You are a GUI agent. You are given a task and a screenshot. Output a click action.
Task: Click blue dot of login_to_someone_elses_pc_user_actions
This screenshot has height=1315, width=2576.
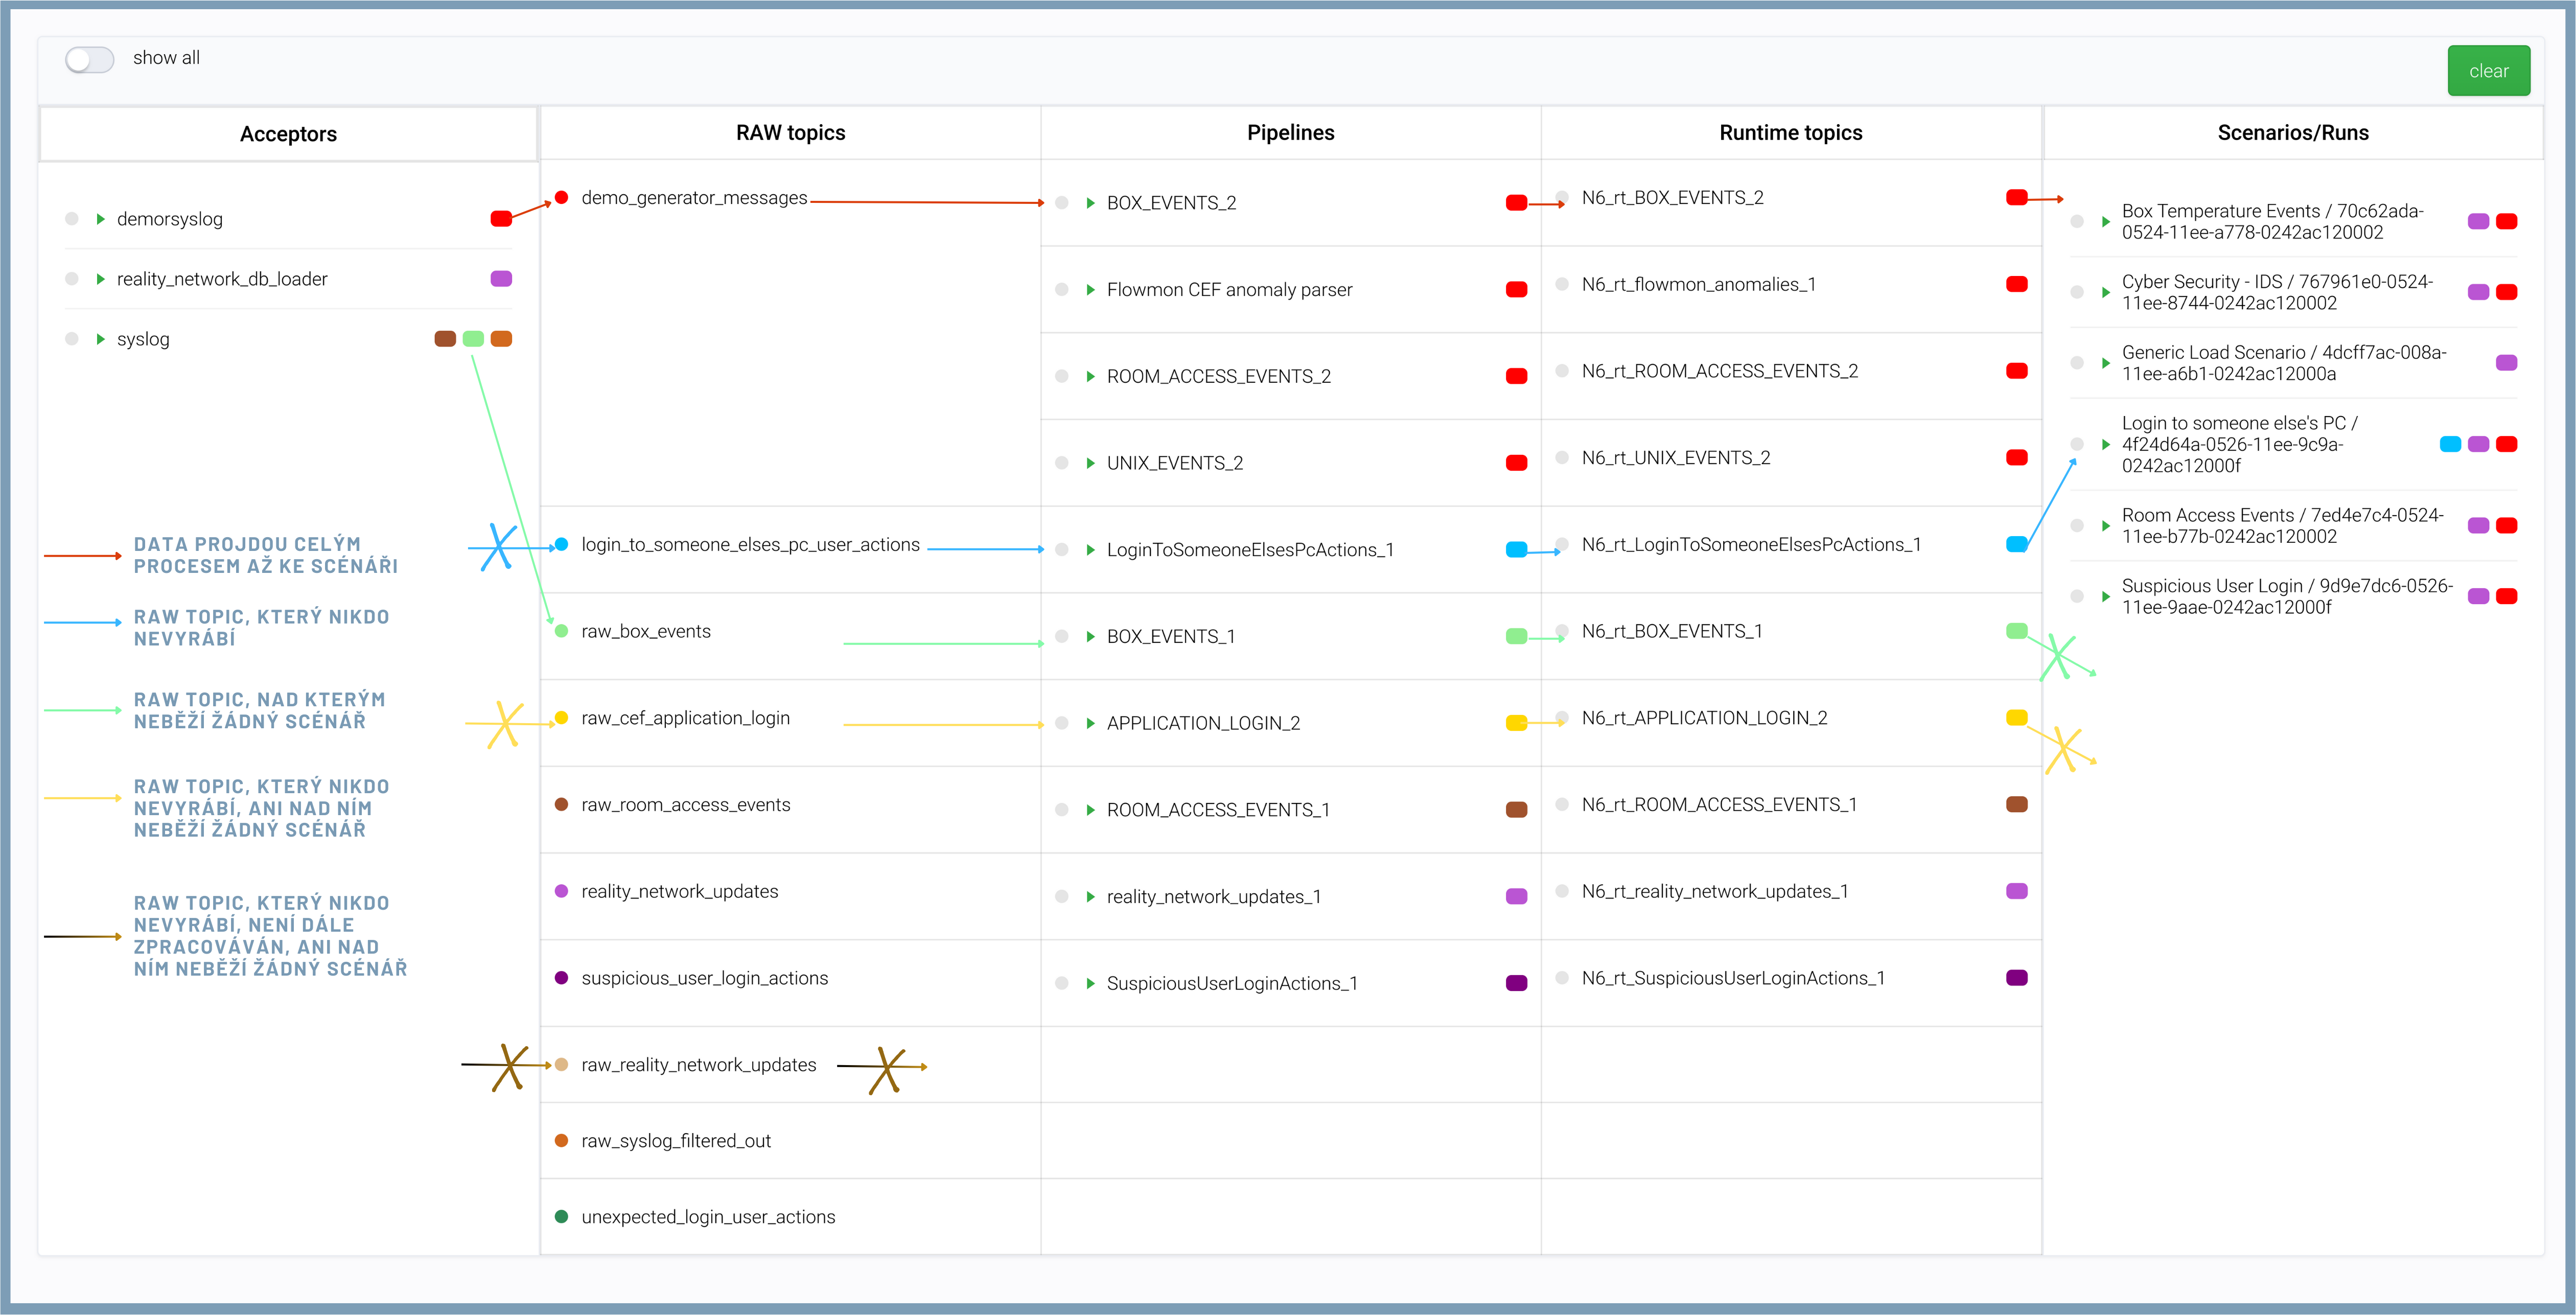[x=562, y=545]
